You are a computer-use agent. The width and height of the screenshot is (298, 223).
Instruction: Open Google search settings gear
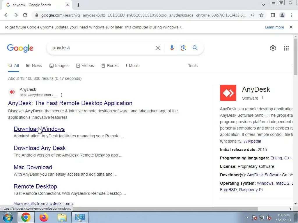(273, 48)
